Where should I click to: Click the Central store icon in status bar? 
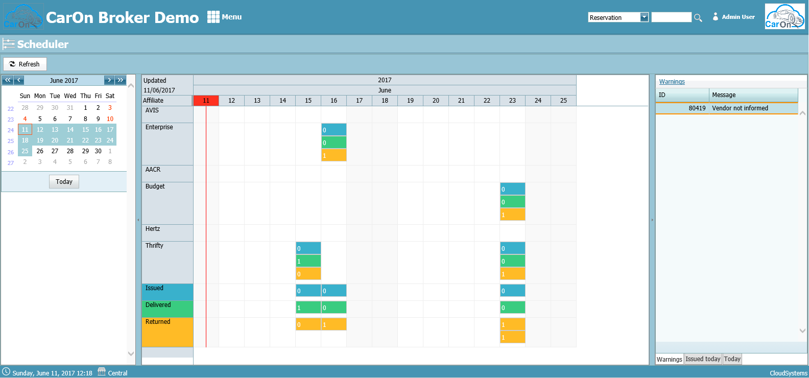point(102,371)
